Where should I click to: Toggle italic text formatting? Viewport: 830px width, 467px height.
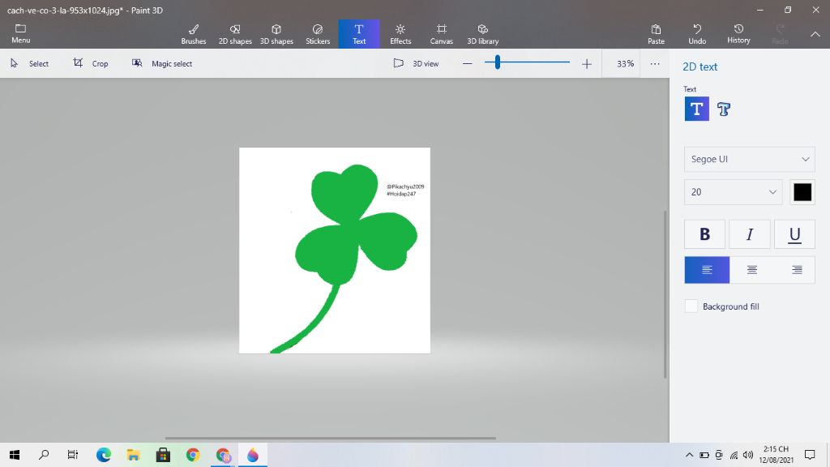point(750,234)
